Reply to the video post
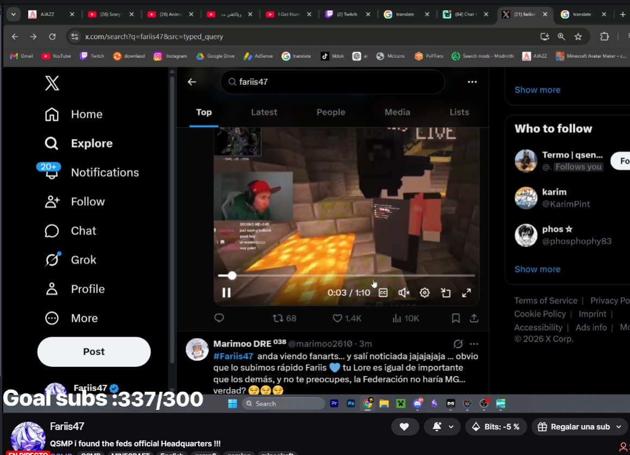This screenshot has height=455, width=630. tap(219, 318)
